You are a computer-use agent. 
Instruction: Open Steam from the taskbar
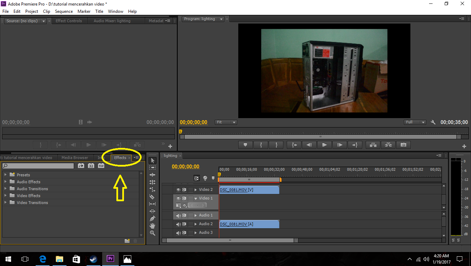[x=93, y=259]
